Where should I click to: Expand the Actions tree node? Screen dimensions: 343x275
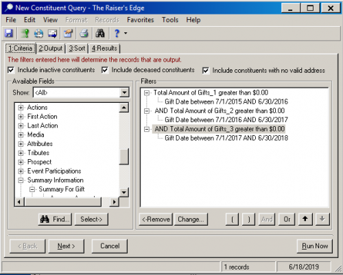pos(21,108)
